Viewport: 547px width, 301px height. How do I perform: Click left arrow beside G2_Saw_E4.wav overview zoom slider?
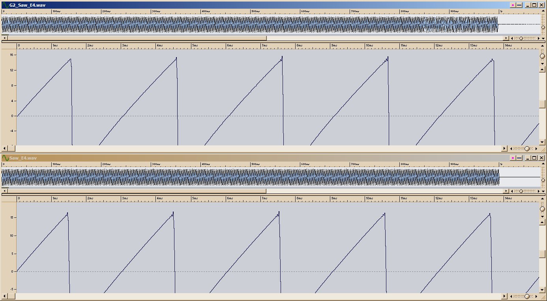(x=513, y=38)
